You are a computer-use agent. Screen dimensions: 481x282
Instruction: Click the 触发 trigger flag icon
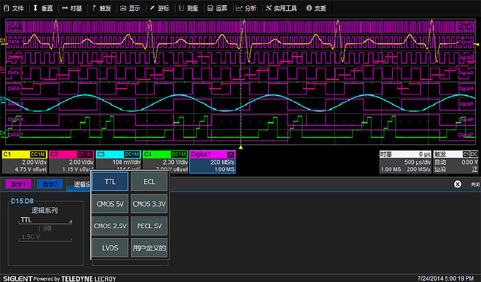[95, 8]
